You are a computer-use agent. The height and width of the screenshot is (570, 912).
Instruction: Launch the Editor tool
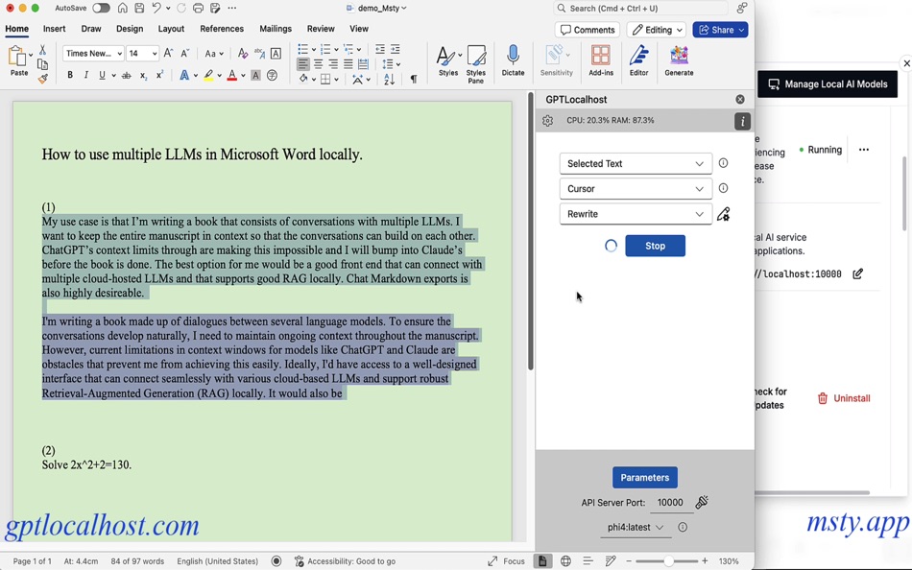[x=638, y=60]
